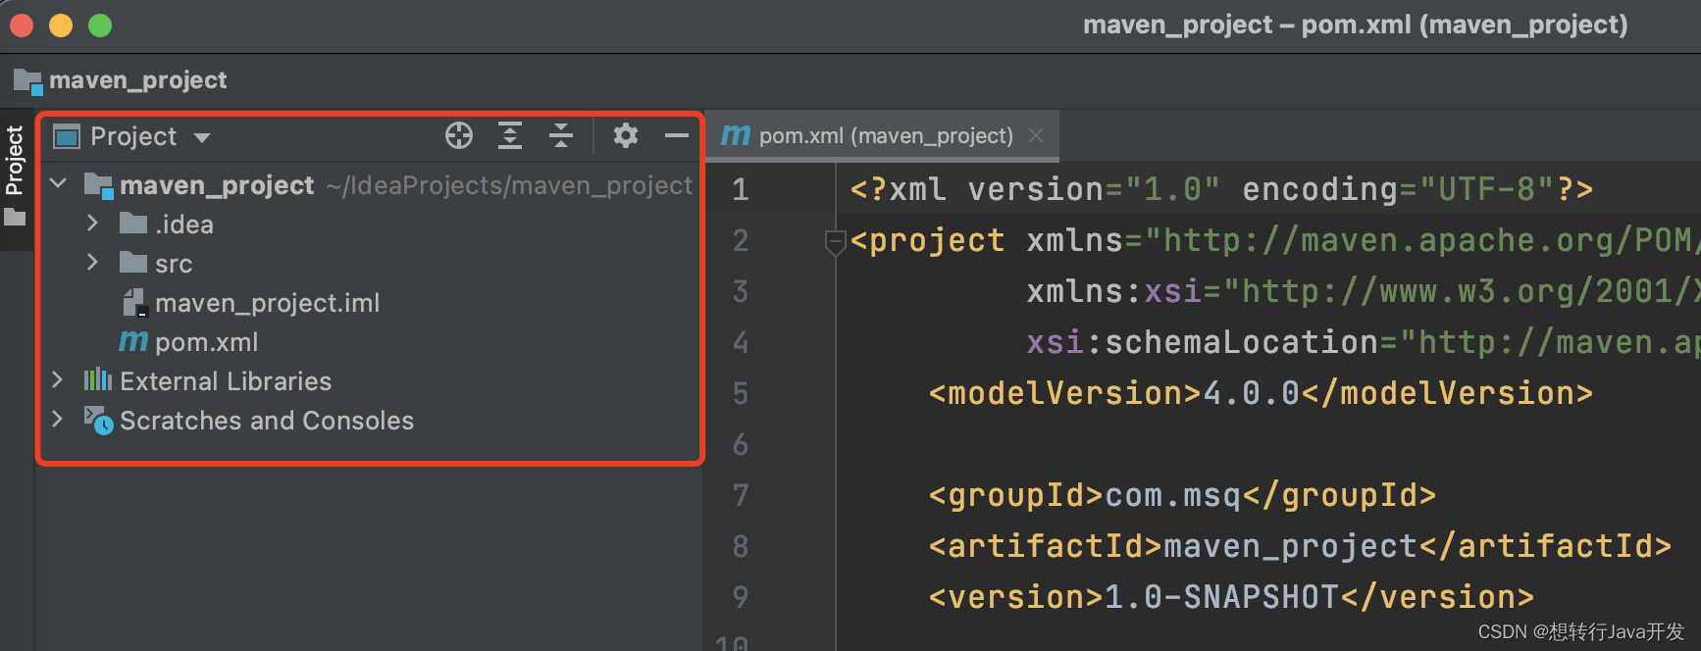Click the macOS green zoom window button
This screenshot has height=651, width=1701.
coord(100,25)
